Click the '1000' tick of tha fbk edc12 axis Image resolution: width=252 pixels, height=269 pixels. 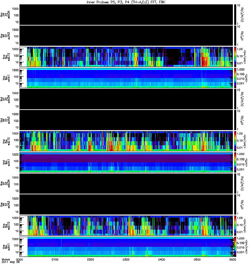coord(15,49)
